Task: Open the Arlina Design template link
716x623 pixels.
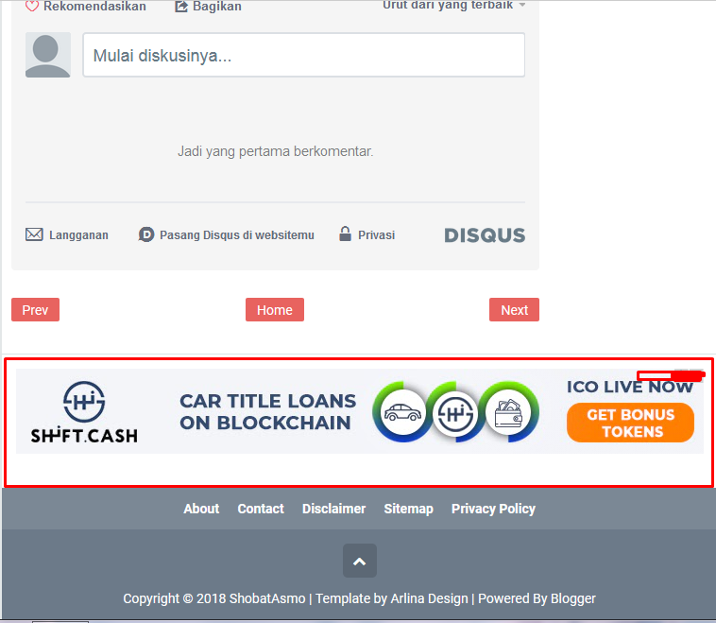Action: click(429, 598)
